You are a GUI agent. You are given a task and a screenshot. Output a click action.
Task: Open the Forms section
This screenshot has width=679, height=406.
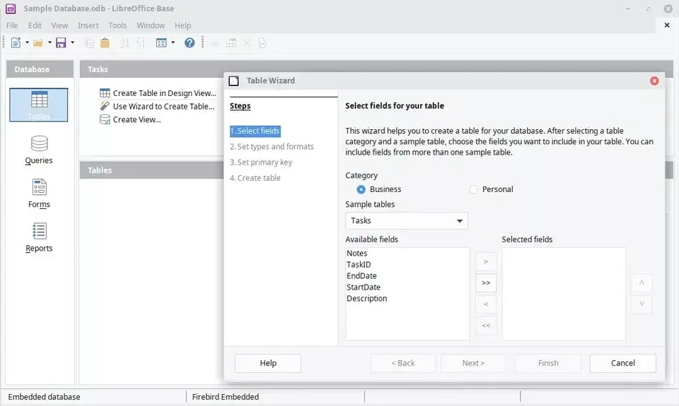point(39,193)
